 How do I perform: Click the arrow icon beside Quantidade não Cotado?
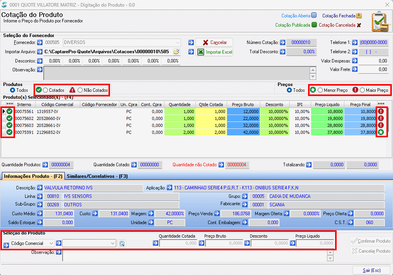tap(221, 165)
